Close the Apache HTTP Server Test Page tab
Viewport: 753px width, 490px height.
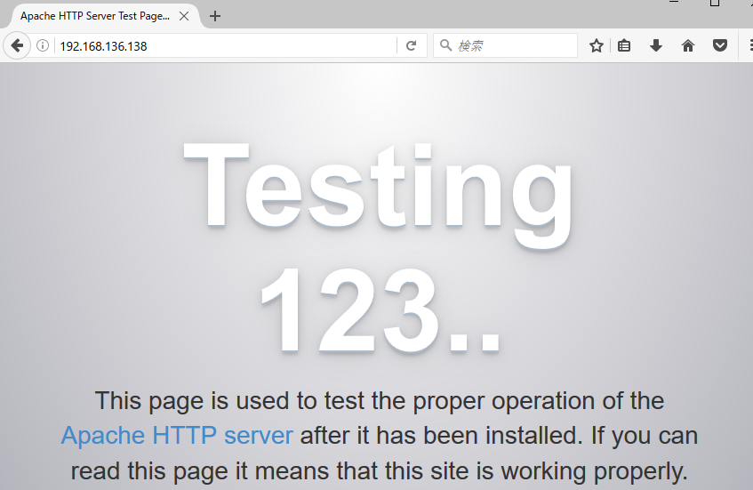click(184, 16)
